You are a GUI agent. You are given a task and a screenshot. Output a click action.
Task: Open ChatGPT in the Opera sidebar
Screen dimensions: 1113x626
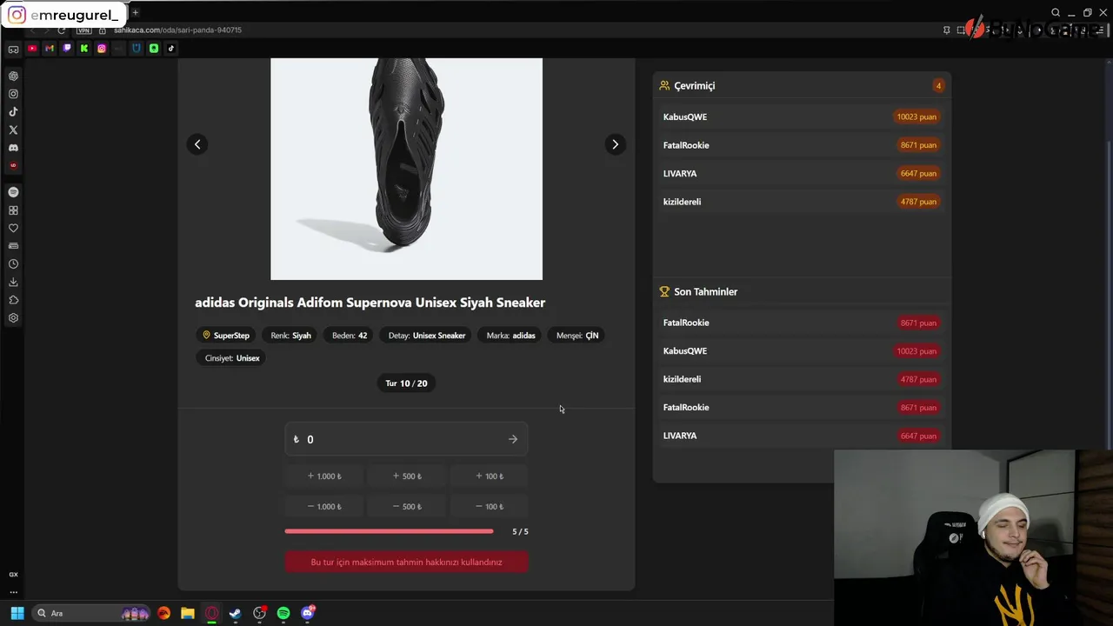point(13,77)
